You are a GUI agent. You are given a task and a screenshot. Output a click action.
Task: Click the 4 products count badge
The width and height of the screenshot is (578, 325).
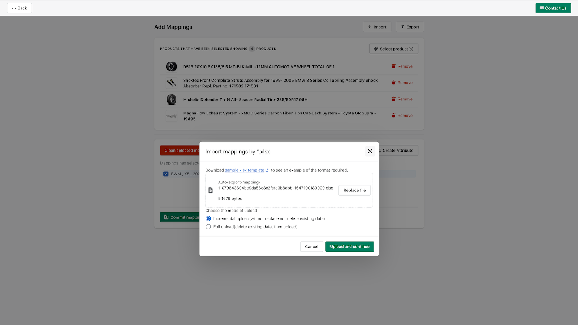[252, 49]
